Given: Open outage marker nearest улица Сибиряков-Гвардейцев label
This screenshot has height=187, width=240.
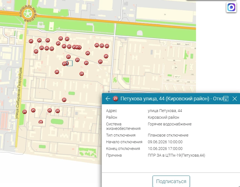Looking at the screenshot, I should pos(25,112).
